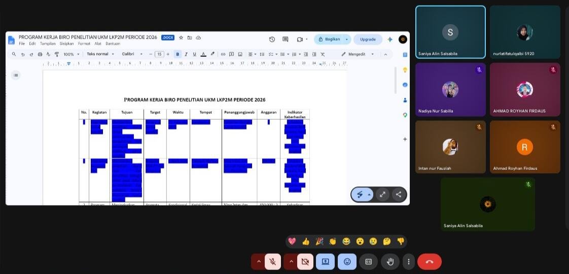Add a comment via the toolbar icon
The image size is (569, 274).
[x=231, y=54]
